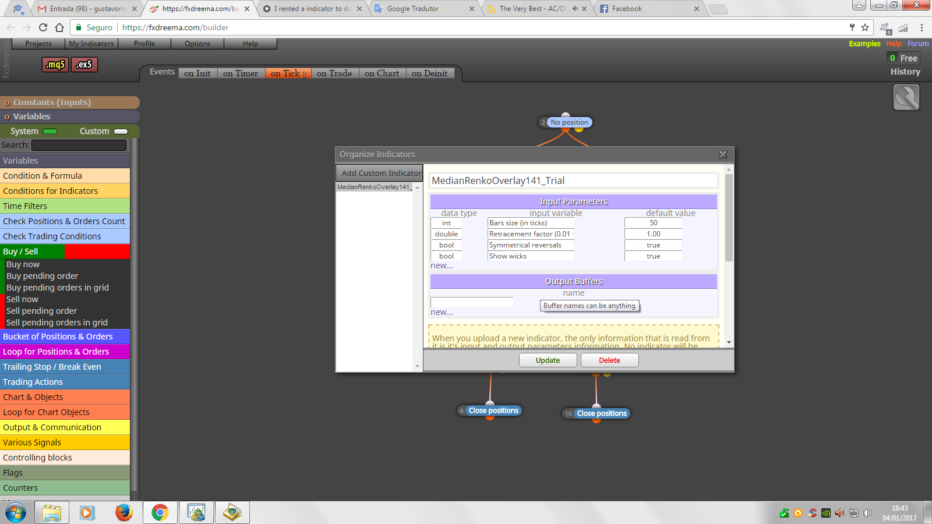Export the .ex5 compiled file
Screen dimensions: 932x524
tap(84, 65)
